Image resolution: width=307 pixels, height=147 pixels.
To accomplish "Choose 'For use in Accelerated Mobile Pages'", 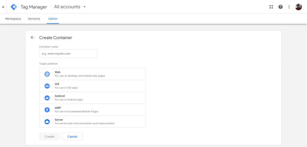I will coord(76,111).
